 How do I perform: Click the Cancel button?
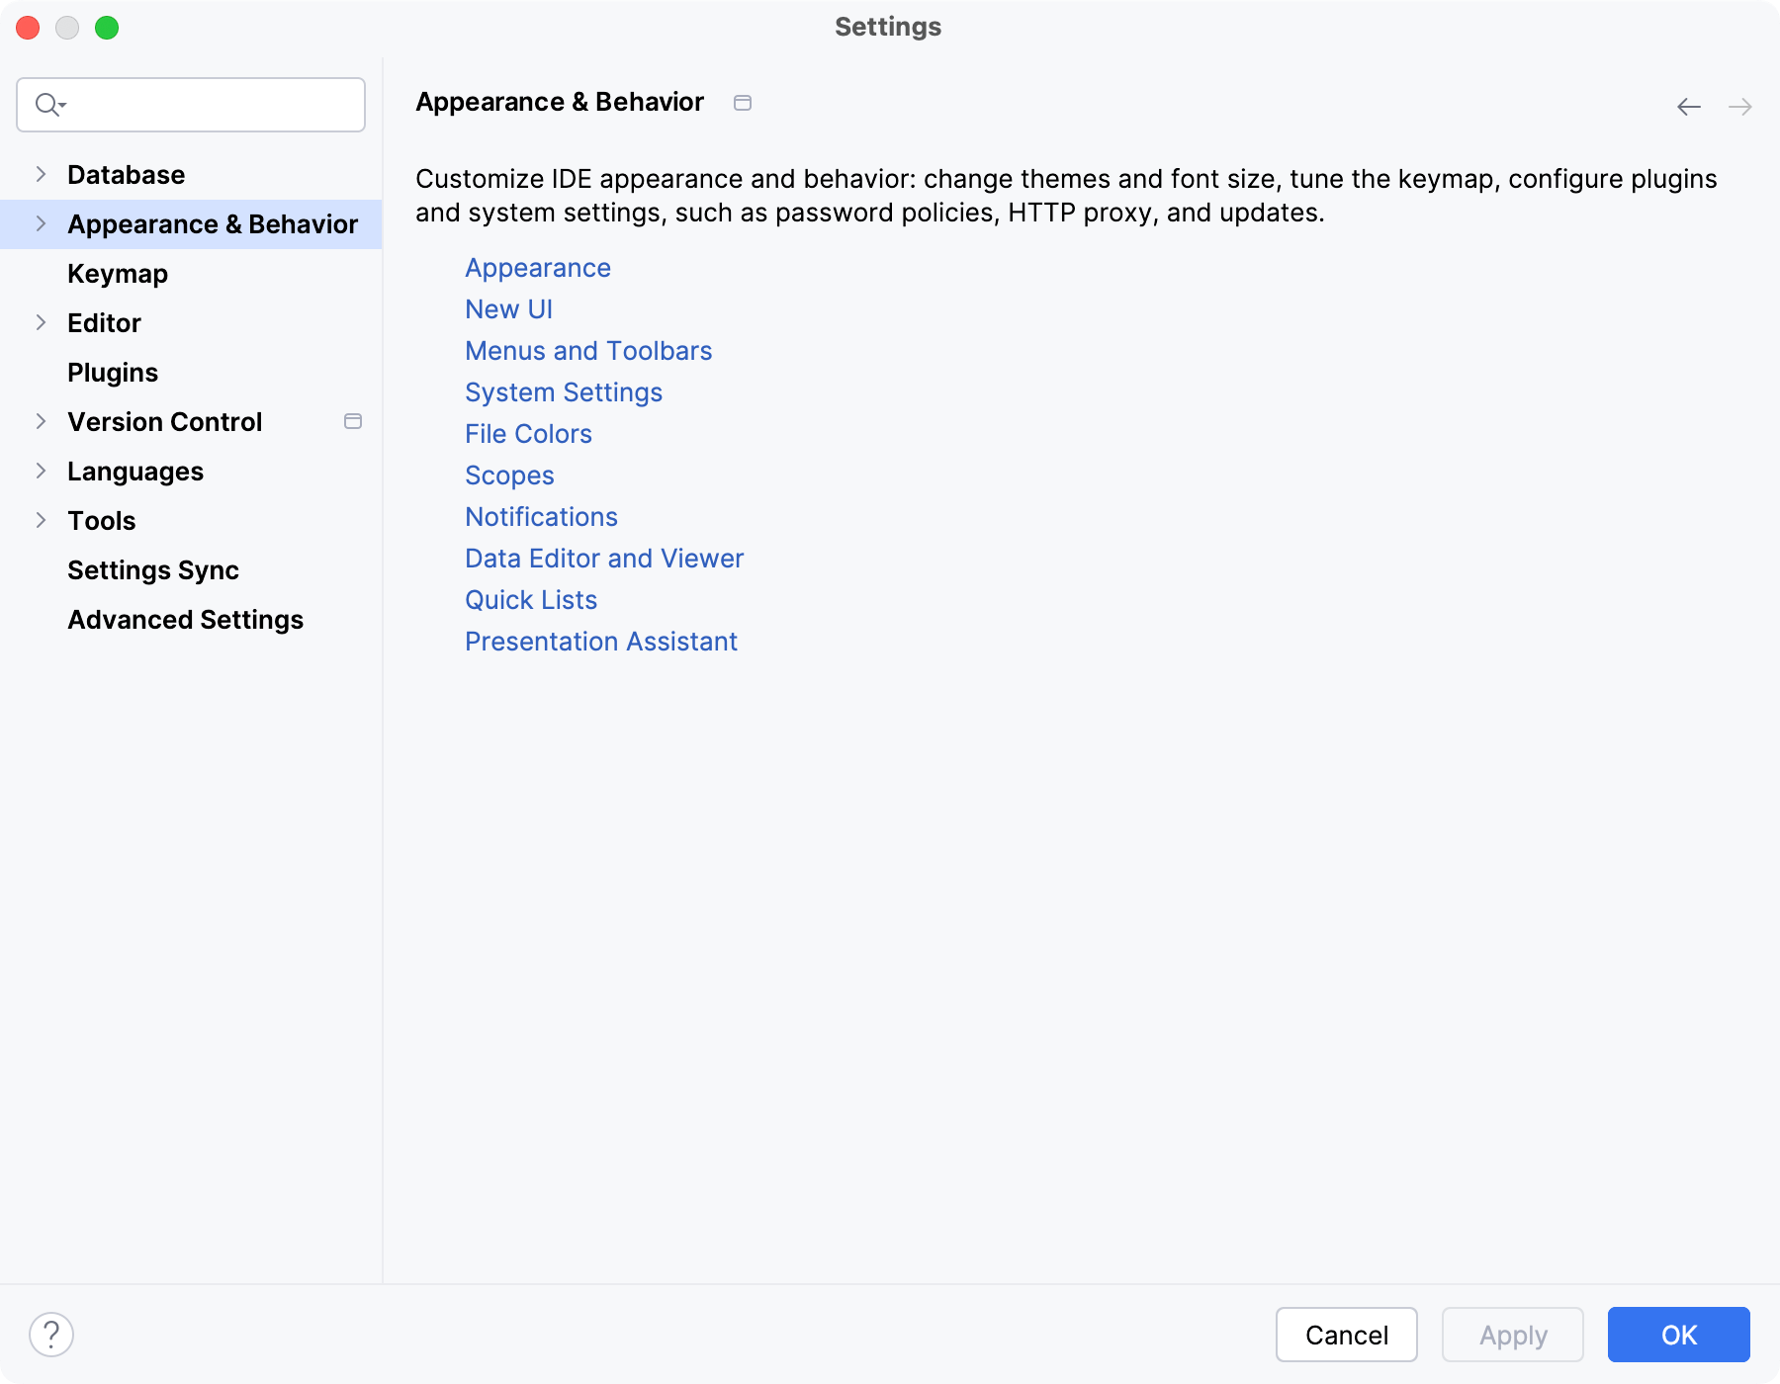coord(1346,1335)
